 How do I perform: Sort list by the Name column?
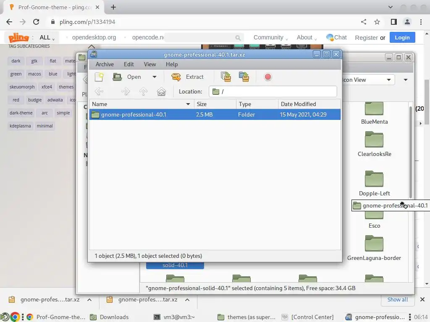pos(142,104)
